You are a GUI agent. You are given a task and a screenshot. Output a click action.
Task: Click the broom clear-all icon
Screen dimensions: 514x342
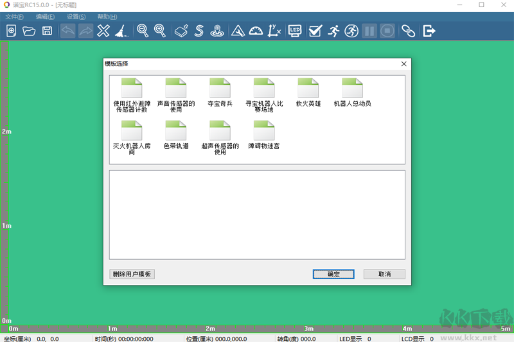click(121, 31)
